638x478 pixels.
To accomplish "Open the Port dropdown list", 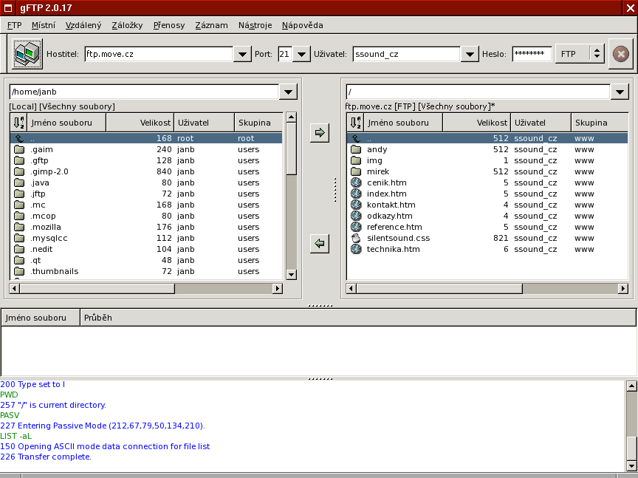I will [301, 54].
